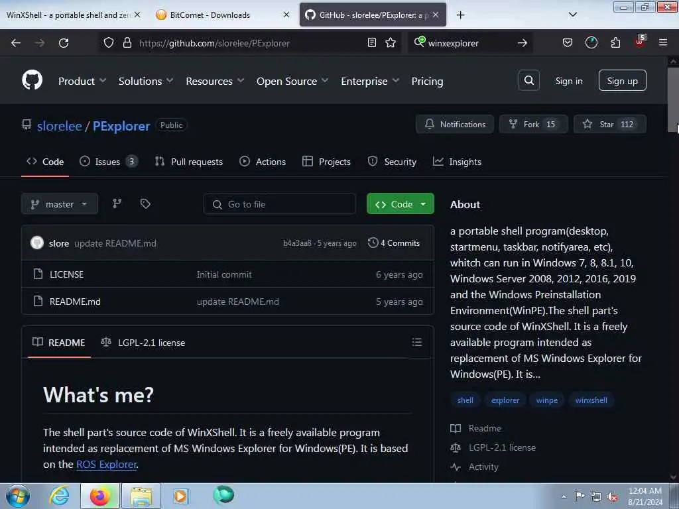Expand the Enterprise dropdown
This screenshot has width=679, height=509.
click(370, 81)
